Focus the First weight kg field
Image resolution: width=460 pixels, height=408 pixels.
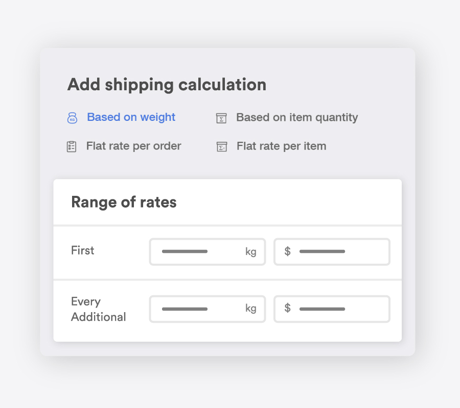[208, 252]
